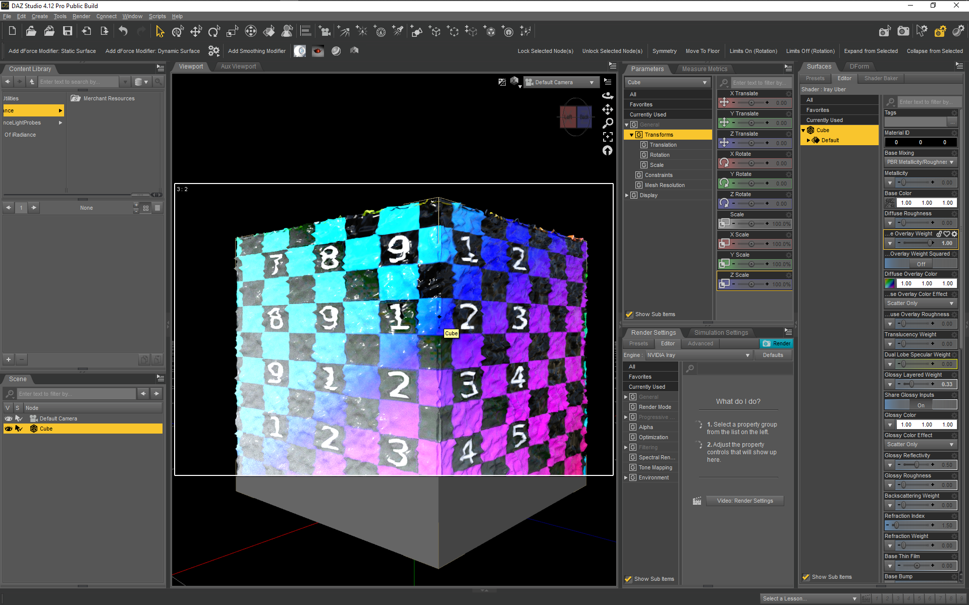Uncheck Show Sub Items in Parameters
Viewport: 969px width, 605px height.
(x=629, y=314)
